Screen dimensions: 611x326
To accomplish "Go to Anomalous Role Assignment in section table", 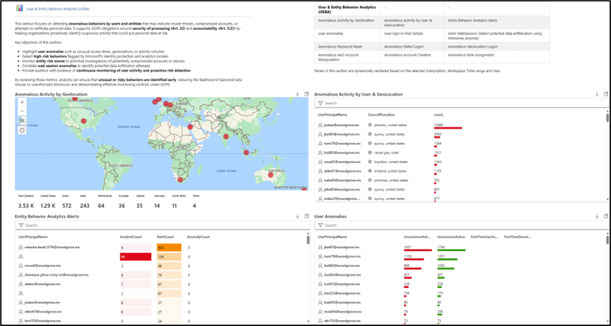I will [471, 55].
